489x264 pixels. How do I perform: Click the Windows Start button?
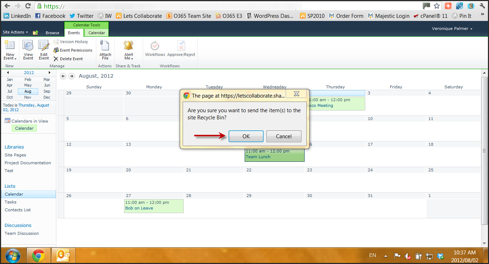[12, 255]
